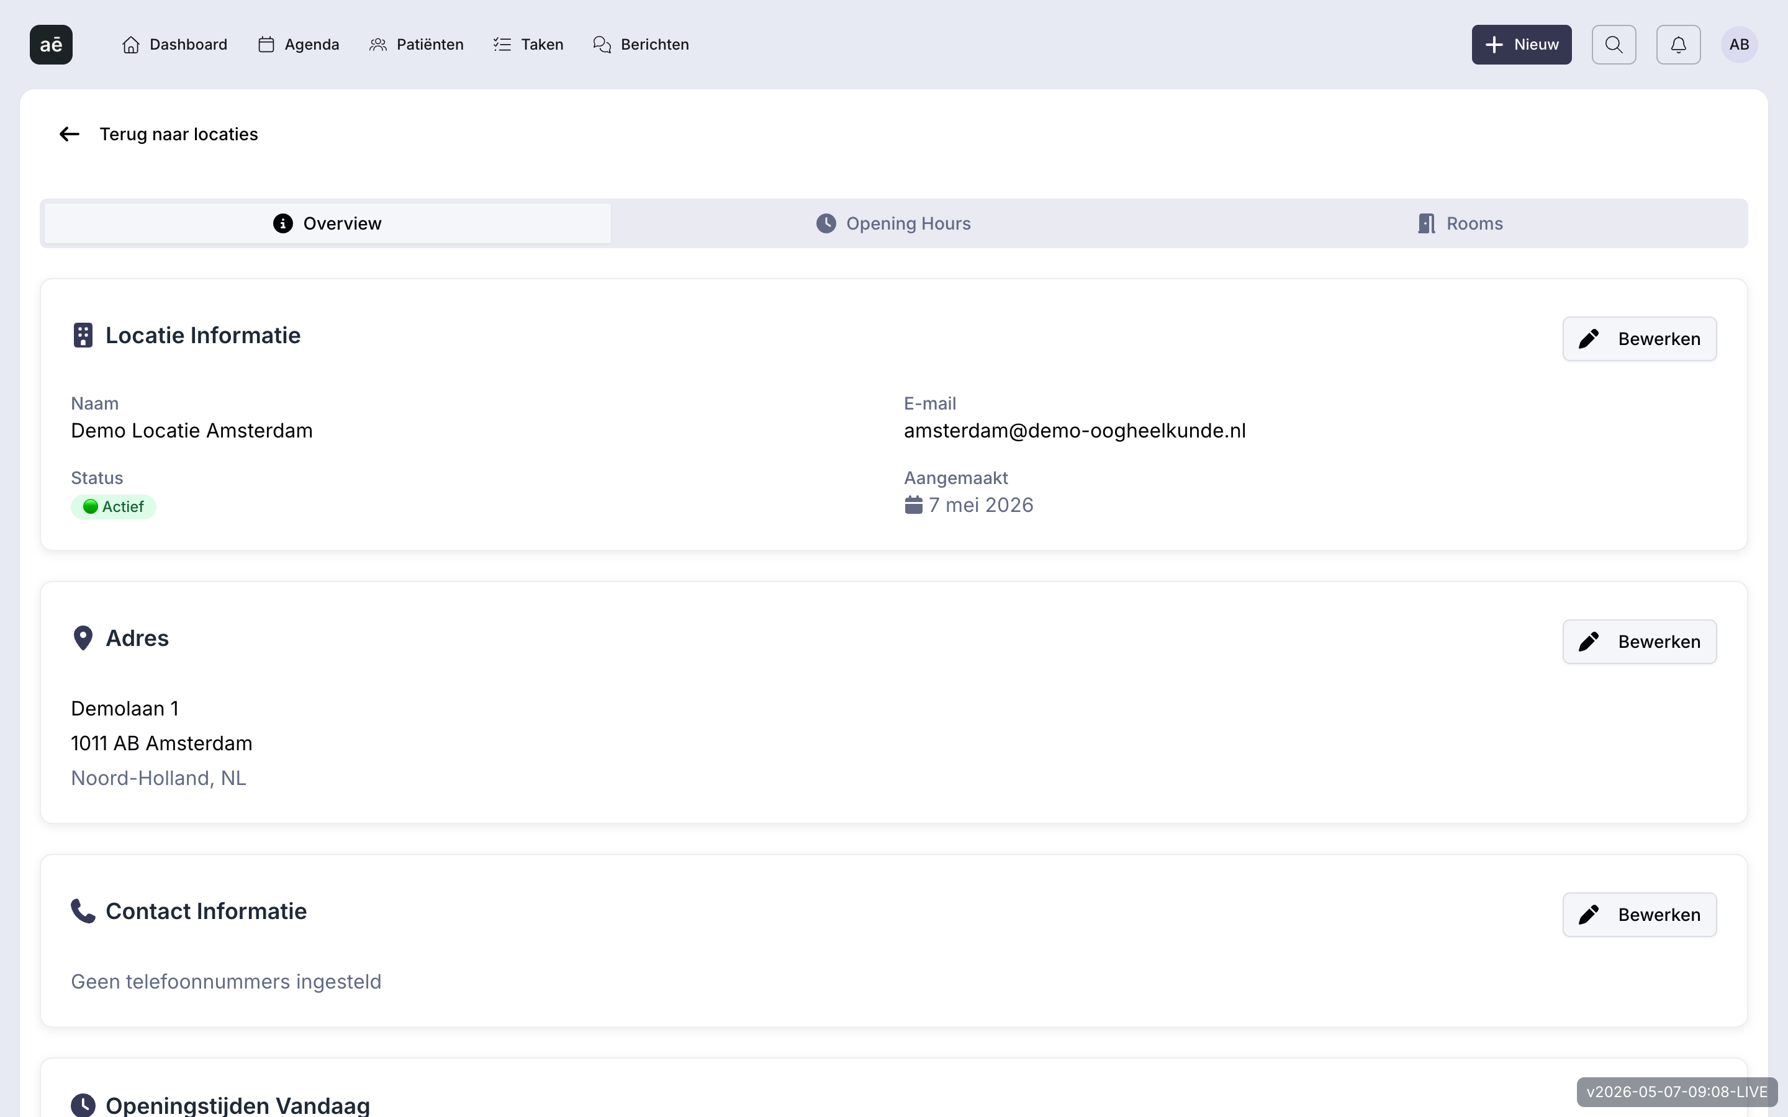1788x1117 pixels.
Task: Select the Overview tab
Action: [327, 223]
